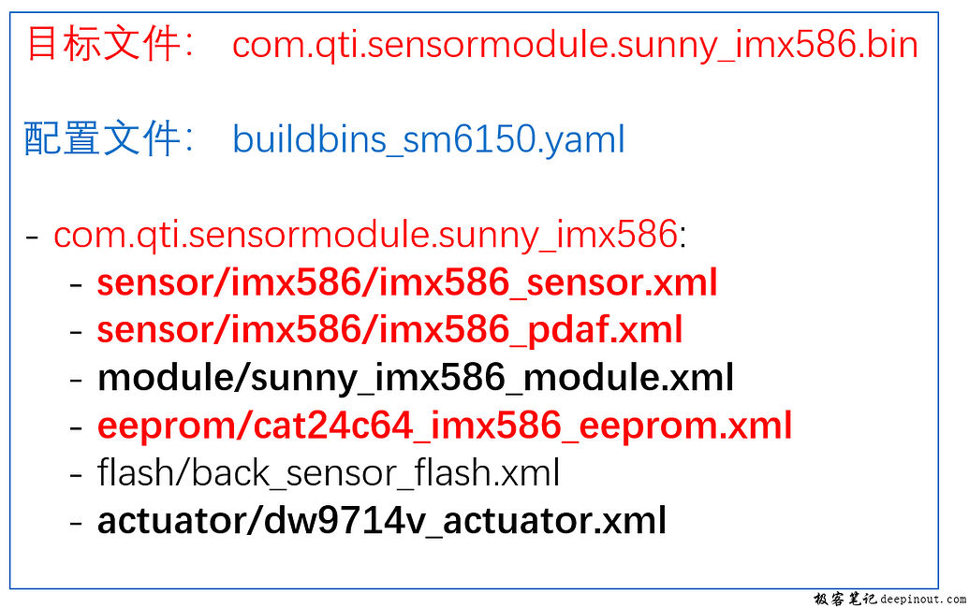Image resolution: width=969 pixels, height=607 pixels.
Task: Click the dash before com.qti.sensormodule.sunny_imx586:
Action: [33, 236]
